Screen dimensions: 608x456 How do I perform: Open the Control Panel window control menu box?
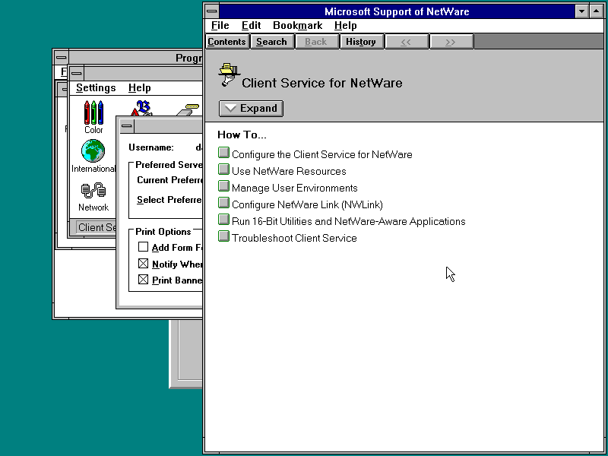77,73
